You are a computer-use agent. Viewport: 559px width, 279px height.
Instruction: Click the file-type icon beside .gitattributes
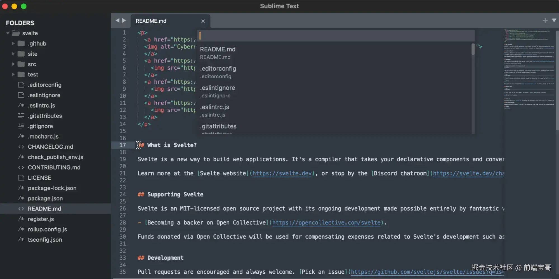21,116
